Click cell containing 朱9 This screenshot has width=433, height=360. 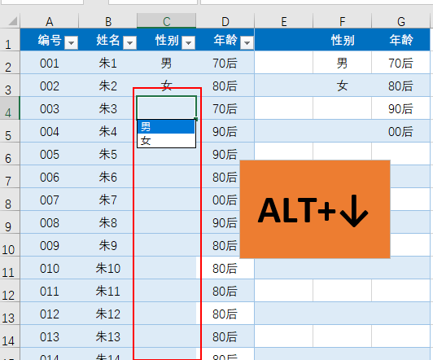click(108, 245)
